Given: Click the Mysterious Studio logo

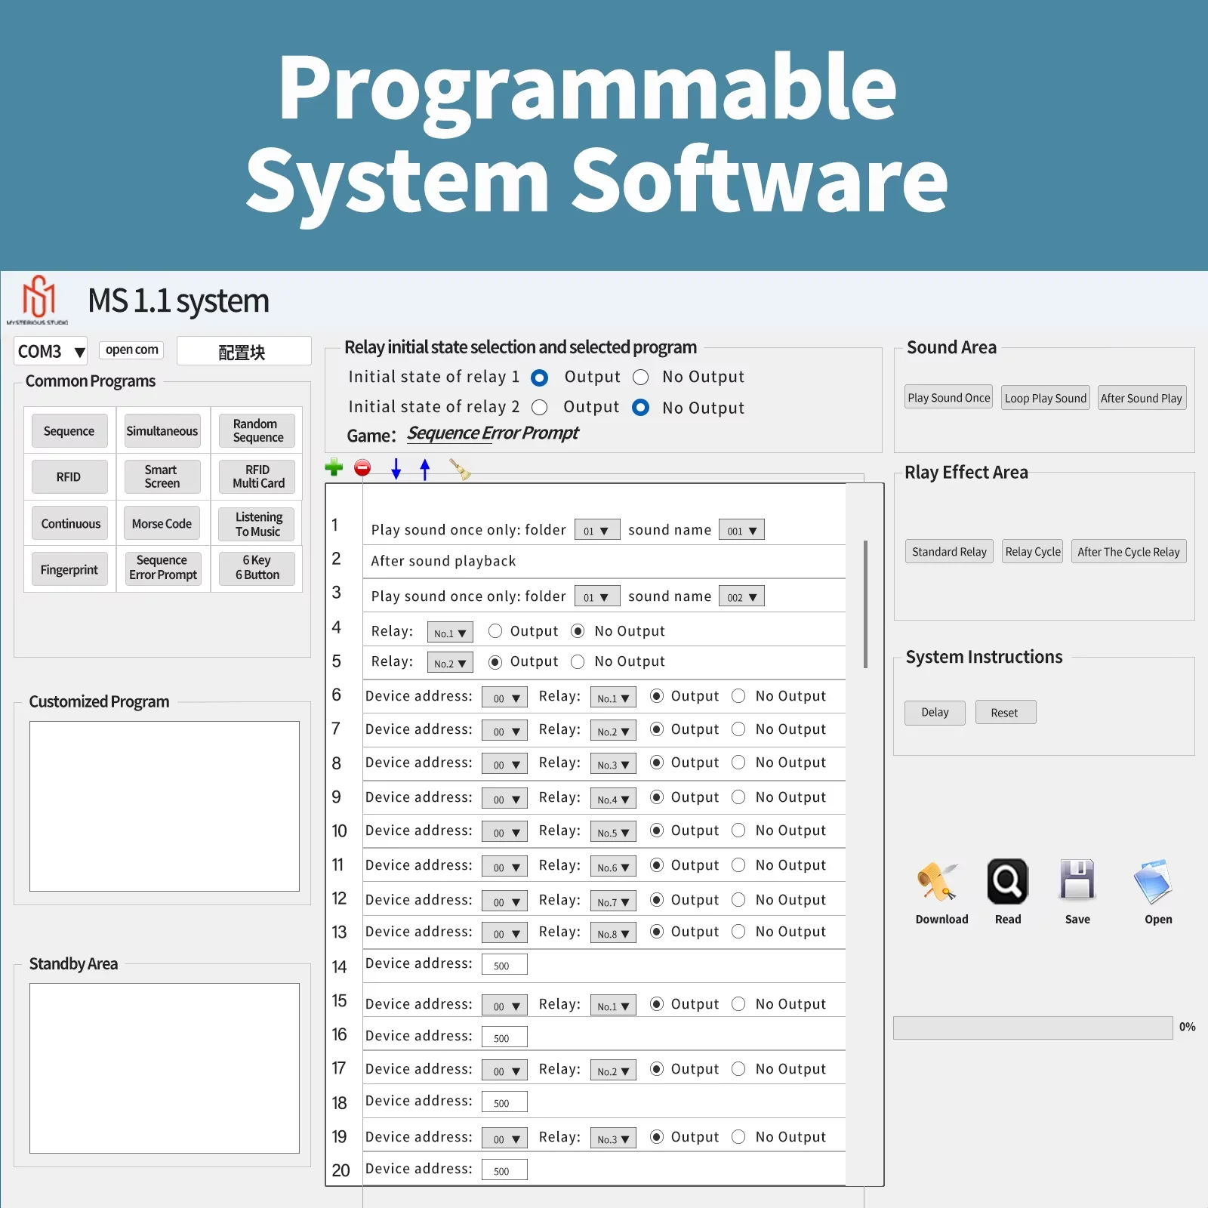Looking at the screenshot, I should [38, 300].
